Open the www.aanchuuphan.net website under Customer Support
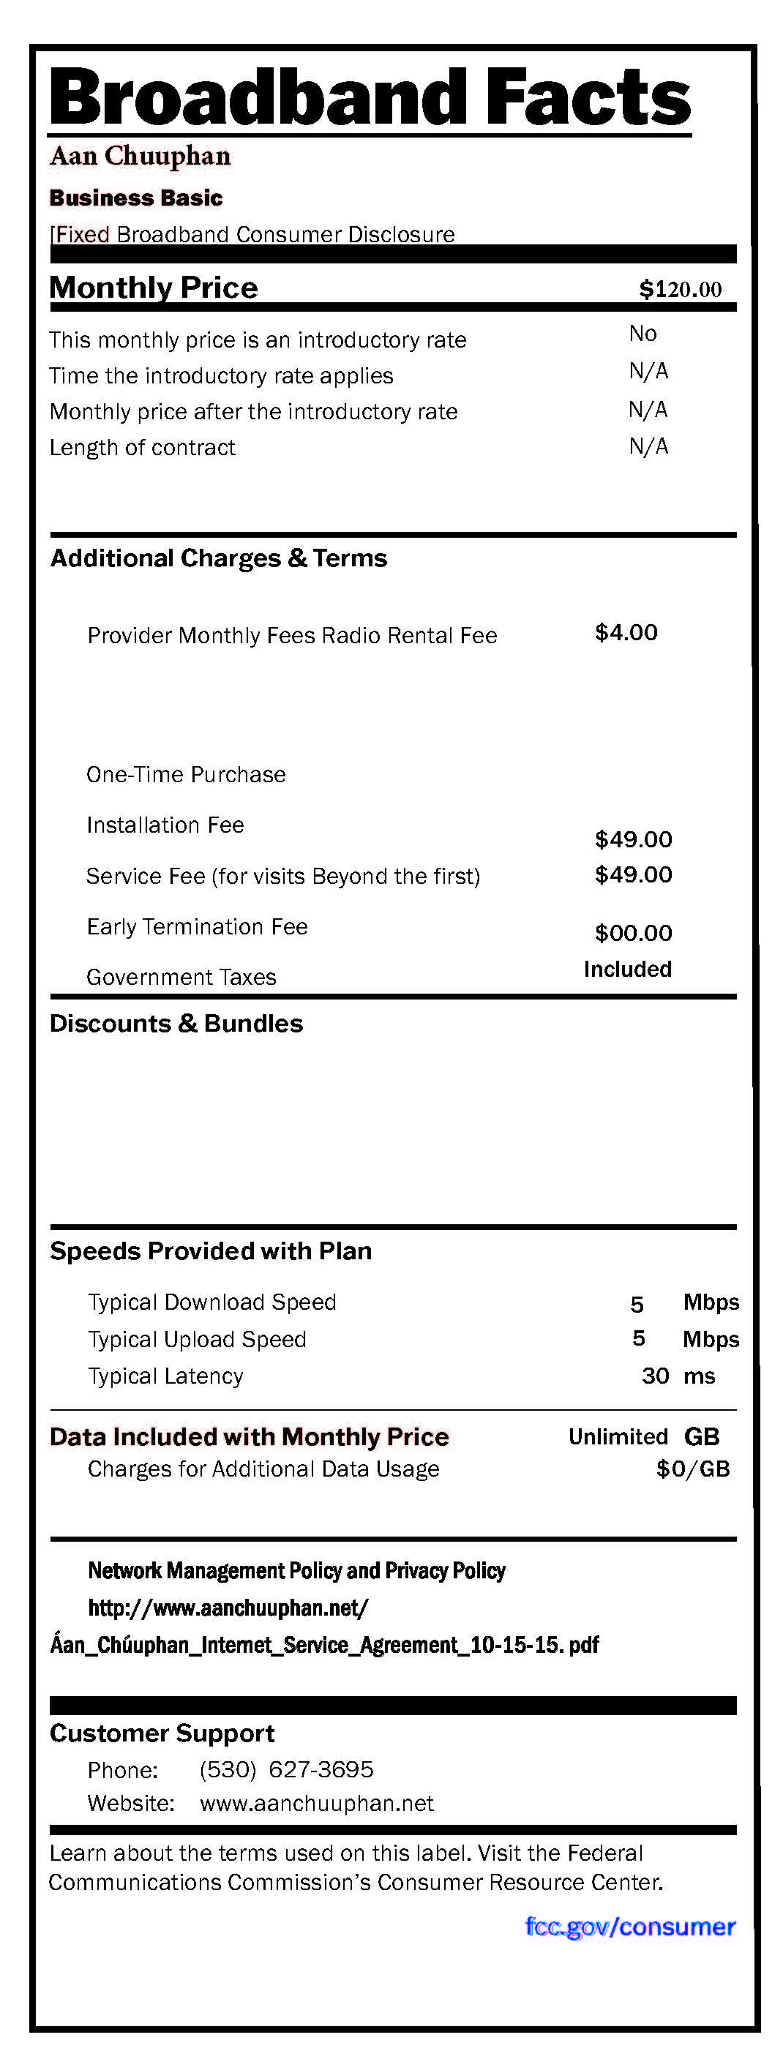 point(317,1802)
